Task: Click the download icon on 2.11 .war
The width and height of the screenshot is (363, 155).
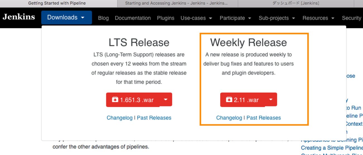Action: (x=229, y=100)
